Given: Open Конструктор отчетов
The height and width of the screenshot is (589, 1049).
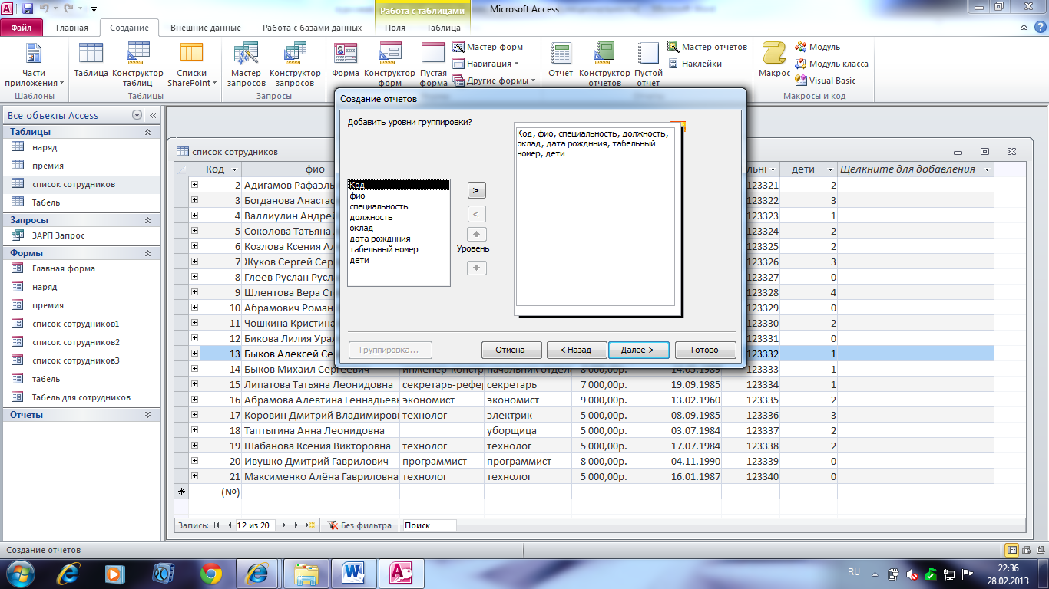Looking at the screenshot, I should [604, 65].
